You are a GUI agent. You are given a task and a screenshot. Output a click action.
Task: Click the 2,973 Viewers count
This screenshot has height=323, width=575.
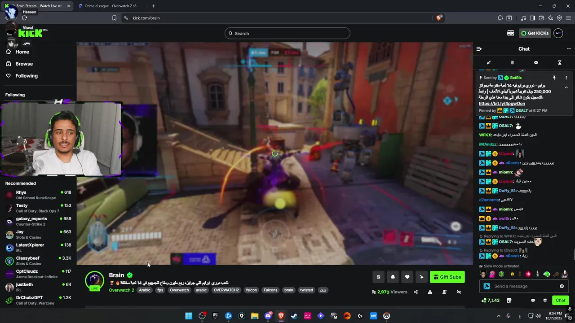click(389, 292)
